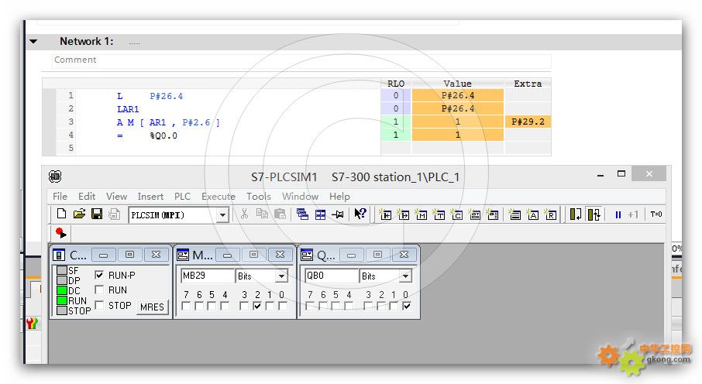The width and height of the screenshot is (702, 384).
Task: Insert the Block Registers (R) subwindow
Action: [551, 214]
